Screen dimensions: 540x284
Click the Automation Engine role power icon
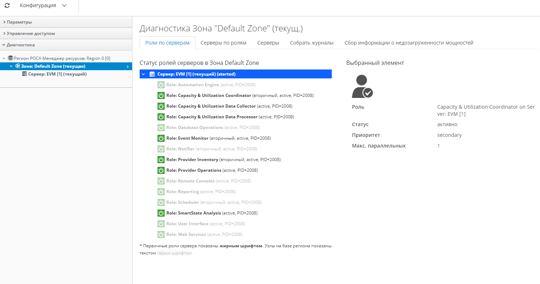161,85
